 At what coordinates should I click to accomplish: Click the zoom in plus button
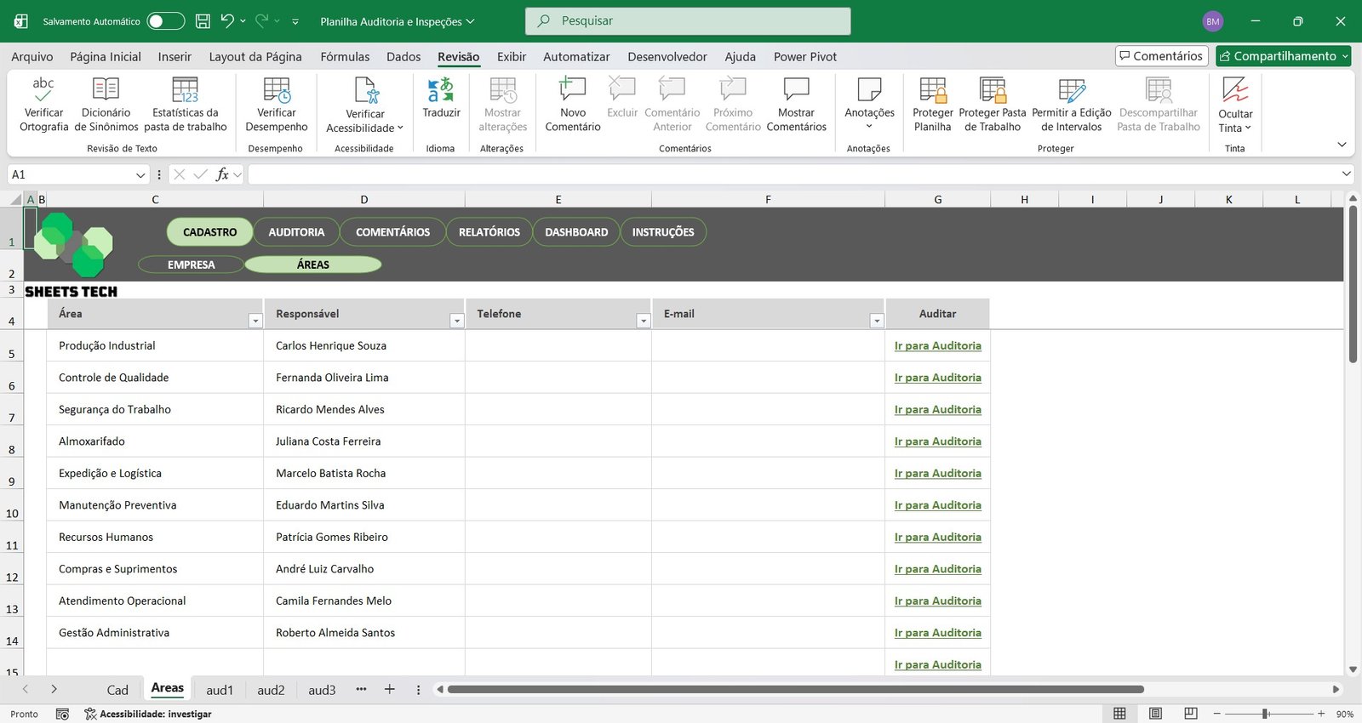tap(1321, 714)
